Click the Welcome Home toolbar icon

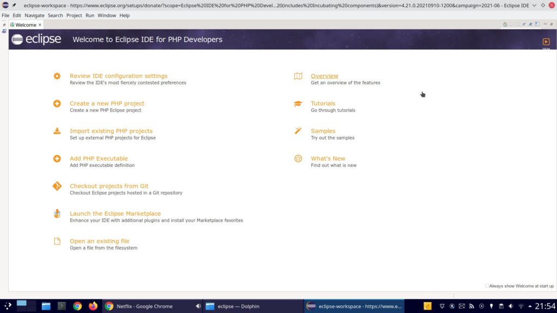pyautogui.click(x=505, y=24)
